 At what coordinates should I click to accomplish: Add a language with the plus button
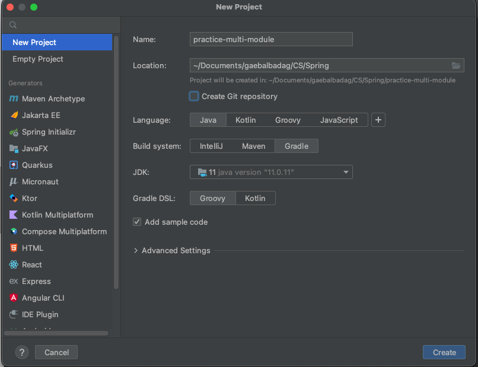pos(378,120)
